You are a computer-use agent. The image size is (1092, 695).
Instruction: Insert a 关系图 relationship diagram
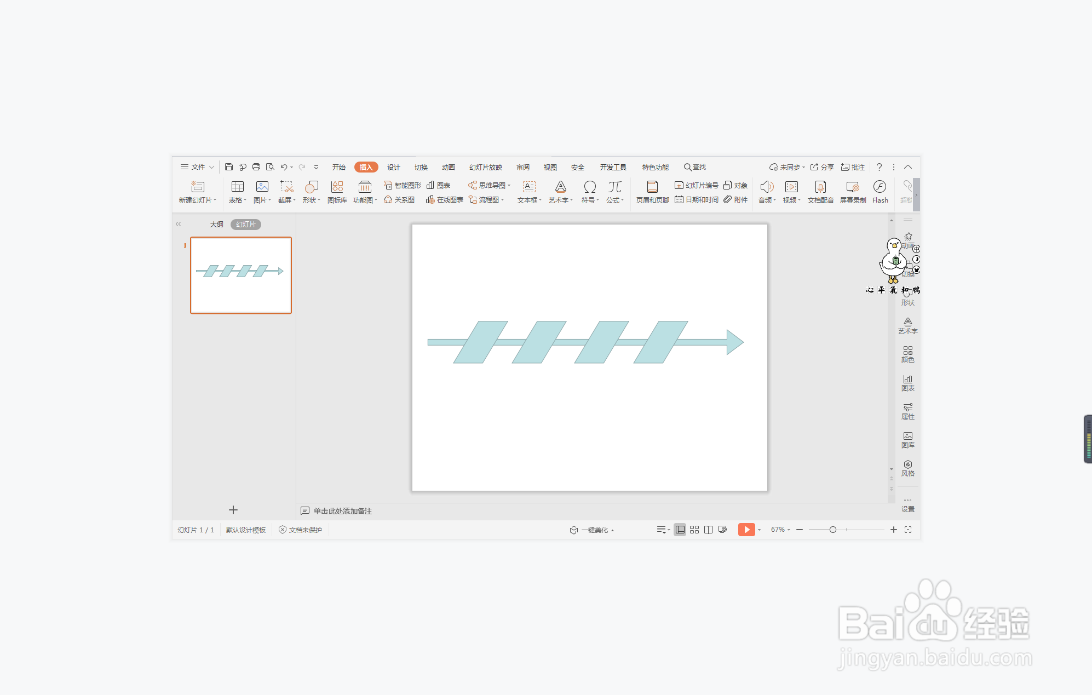[x=399, y=200]
